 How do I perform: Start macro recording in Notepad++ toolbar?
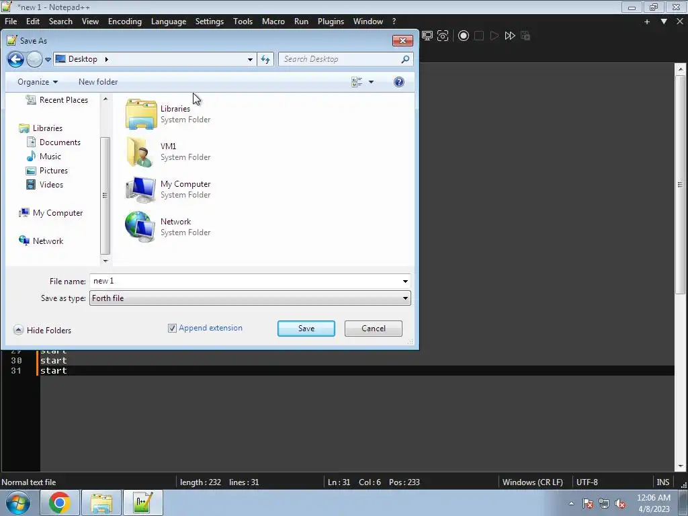click(464, 36)
